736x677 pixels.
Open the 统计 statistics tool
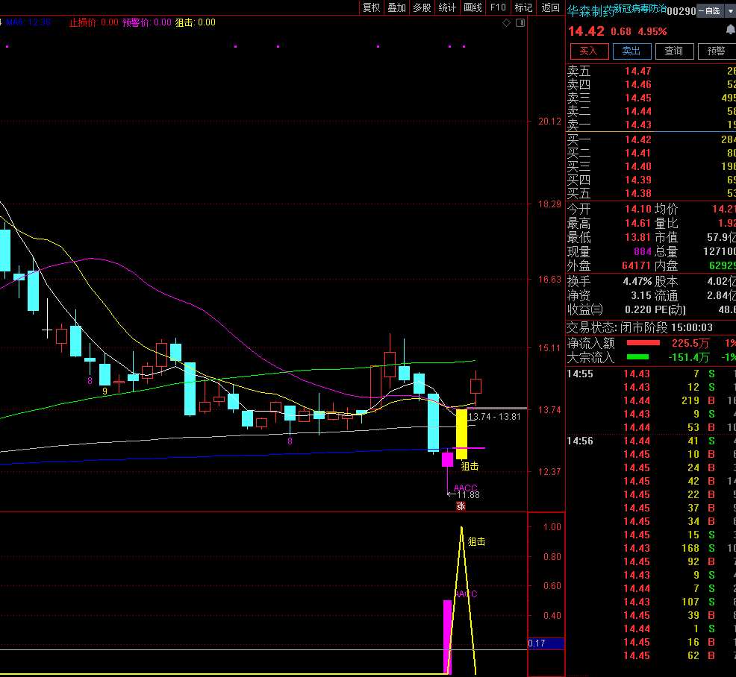pyautogui.click(x=447, y=7)
